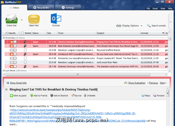Click the Reply button
Viewport: 175px width, 126px height.
pos(146,96)
